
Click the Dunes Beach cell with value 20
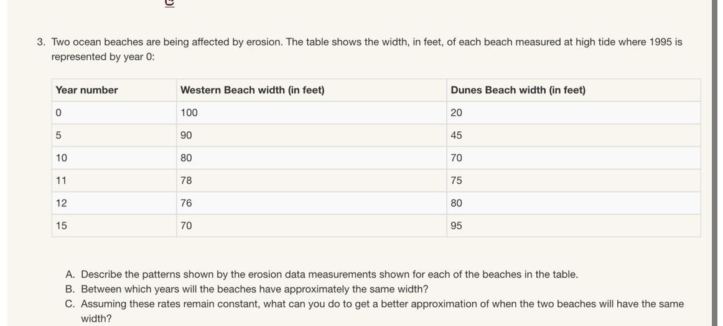point(456,113)
